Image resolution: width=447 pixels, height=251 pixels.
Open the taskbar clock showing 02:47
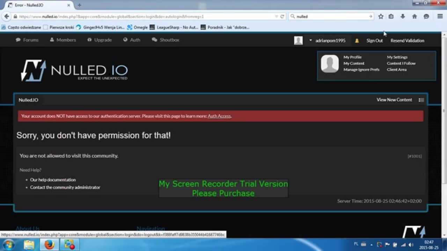click(429, 245)
